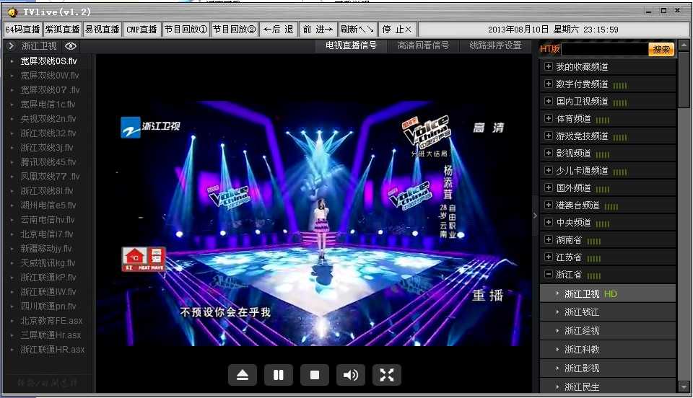
Task: Select source 宽屏电信1c.flv
Action: click(48, 104)
